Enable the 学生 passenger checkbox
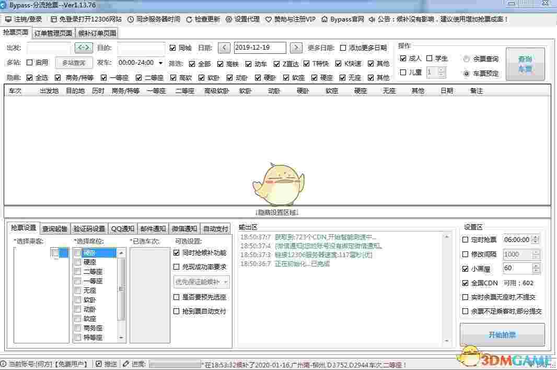 430,58
